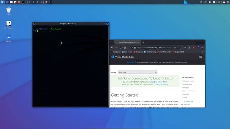Close the Documentation browser tab
Screen dimensions: 230x129
(x=139, y=43)
